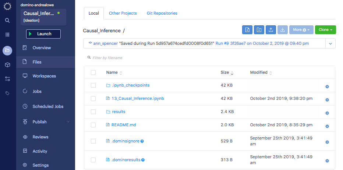Click the new folder icon button
Screen dimensions: 343x170
[259, 30]
